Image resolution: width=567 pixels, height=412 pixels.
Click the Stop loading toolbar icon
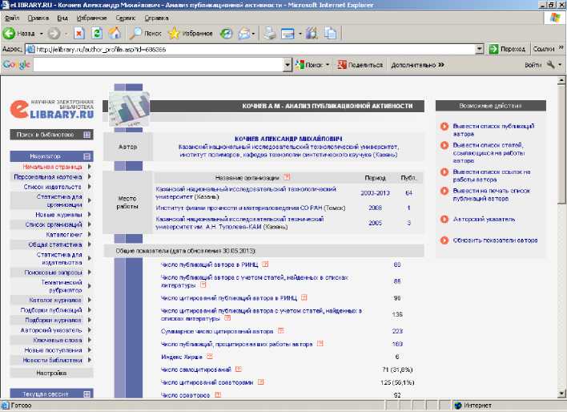[x=79, y=34]
